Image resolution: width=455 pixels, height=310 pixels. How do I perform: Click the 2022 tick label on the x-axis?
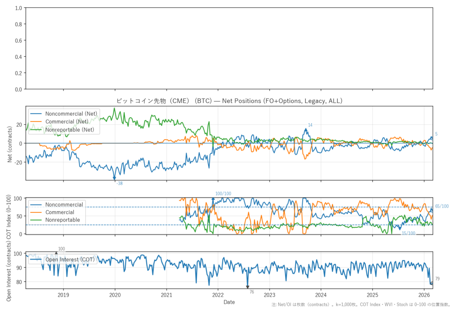218,295
